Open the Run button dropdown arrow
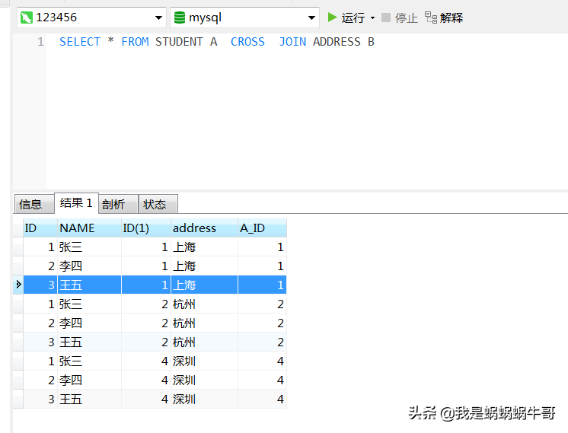568x433 pixels. point(372,18)
